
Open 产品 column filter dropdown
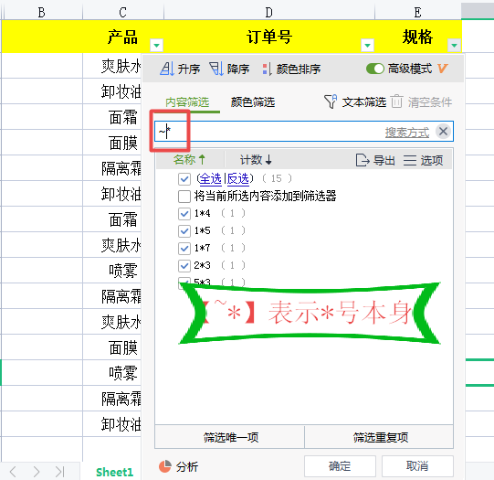tap(156, 46)
